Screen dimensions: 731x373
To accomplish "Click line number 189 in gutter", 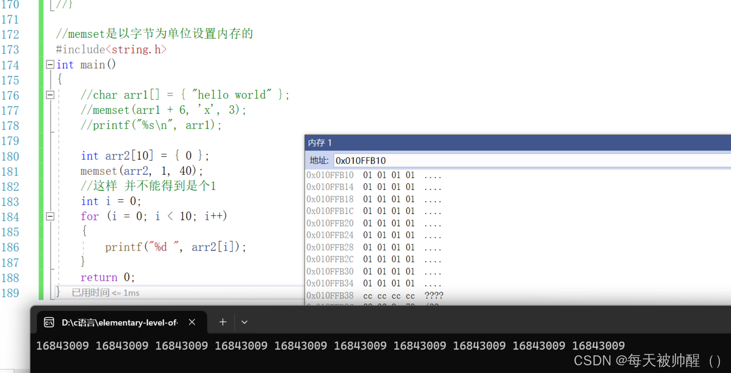I will coord(10,293).
